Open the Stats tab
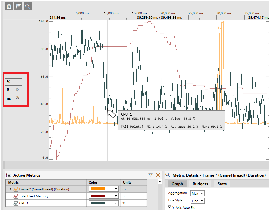Viewport: 270px width, 213px height. 222,184
